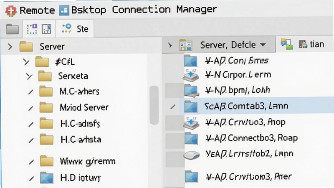Select the 'Server' root folder label
This screenshot has height=188, width=334.
[52, 47]
